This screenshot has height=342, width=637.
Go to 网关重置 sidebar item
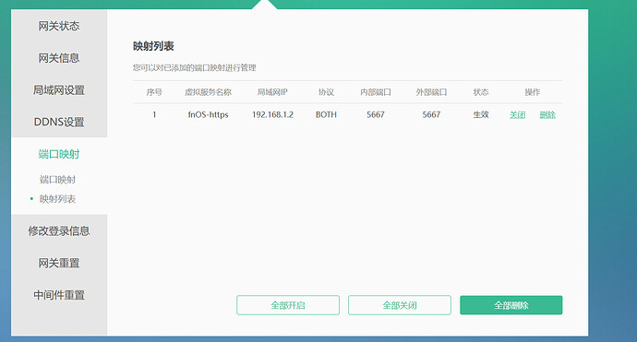(x=59, y=263)
